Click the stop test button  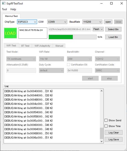point(110,78)
